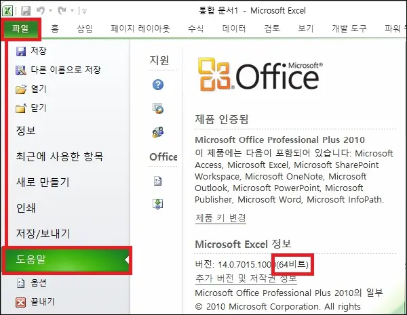407x315 pixels.
Task: Switch to the 삽입 ribbon tab
Action: click(x=85, y=28)
